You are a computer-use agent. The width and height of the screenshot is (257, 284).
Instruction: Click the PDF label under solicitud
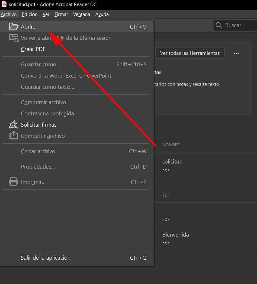(166, 171)
